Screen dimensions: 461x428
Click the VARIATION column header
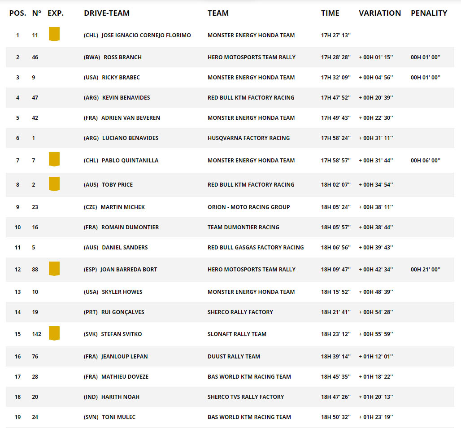(380, 13)
